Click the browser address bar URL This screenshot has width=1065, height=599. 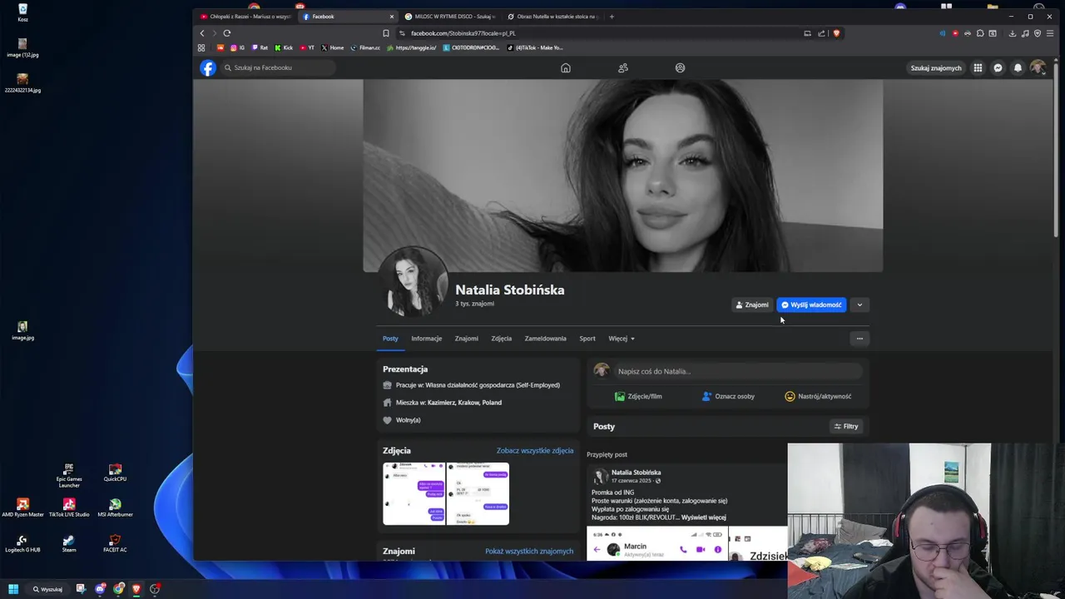coord(463,33)
